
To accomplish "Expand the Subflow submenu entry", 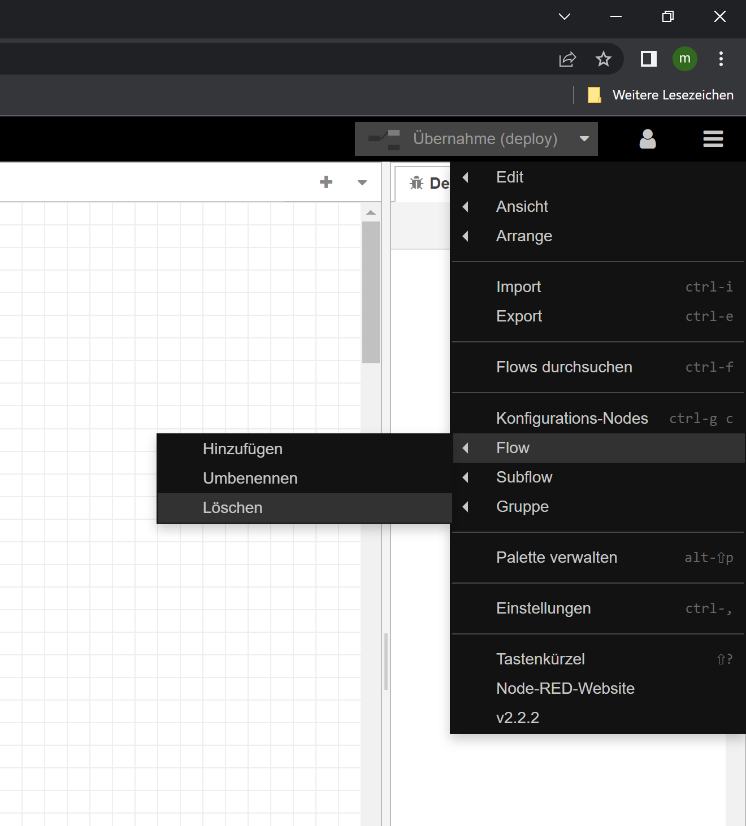I will pyautogui.click(x=598, y=477).
